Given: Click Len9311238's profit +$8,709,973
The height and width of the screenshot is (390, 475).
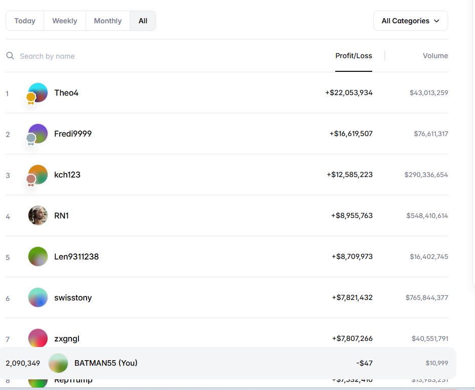Looking at the screenshot, I should [x=352, y=256].
